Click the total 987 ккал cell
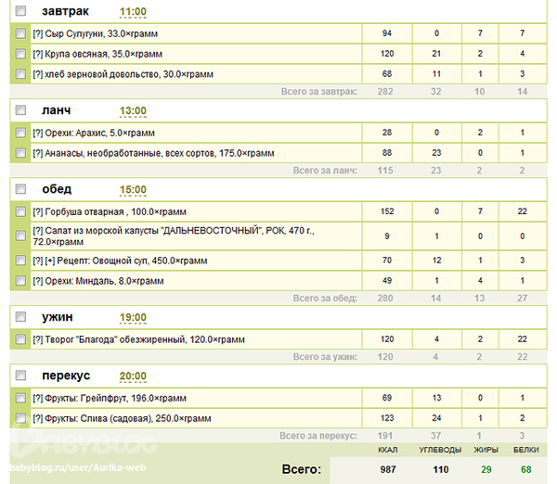The image size is (557, 484). coord(388,470)
